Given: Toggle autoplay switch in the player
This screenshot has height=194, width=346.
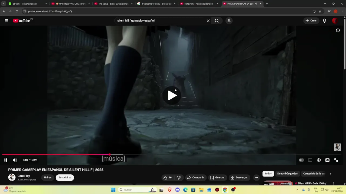Looking at the screenshot, I should click(x=301, y=160).
